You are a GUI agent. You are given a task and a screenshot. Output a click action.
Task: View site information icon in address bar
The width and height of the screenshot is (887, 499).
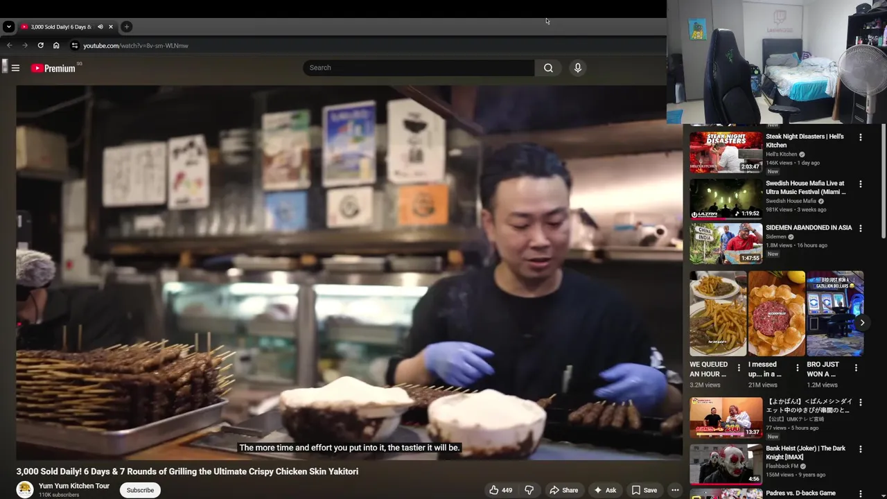(75, 46)
